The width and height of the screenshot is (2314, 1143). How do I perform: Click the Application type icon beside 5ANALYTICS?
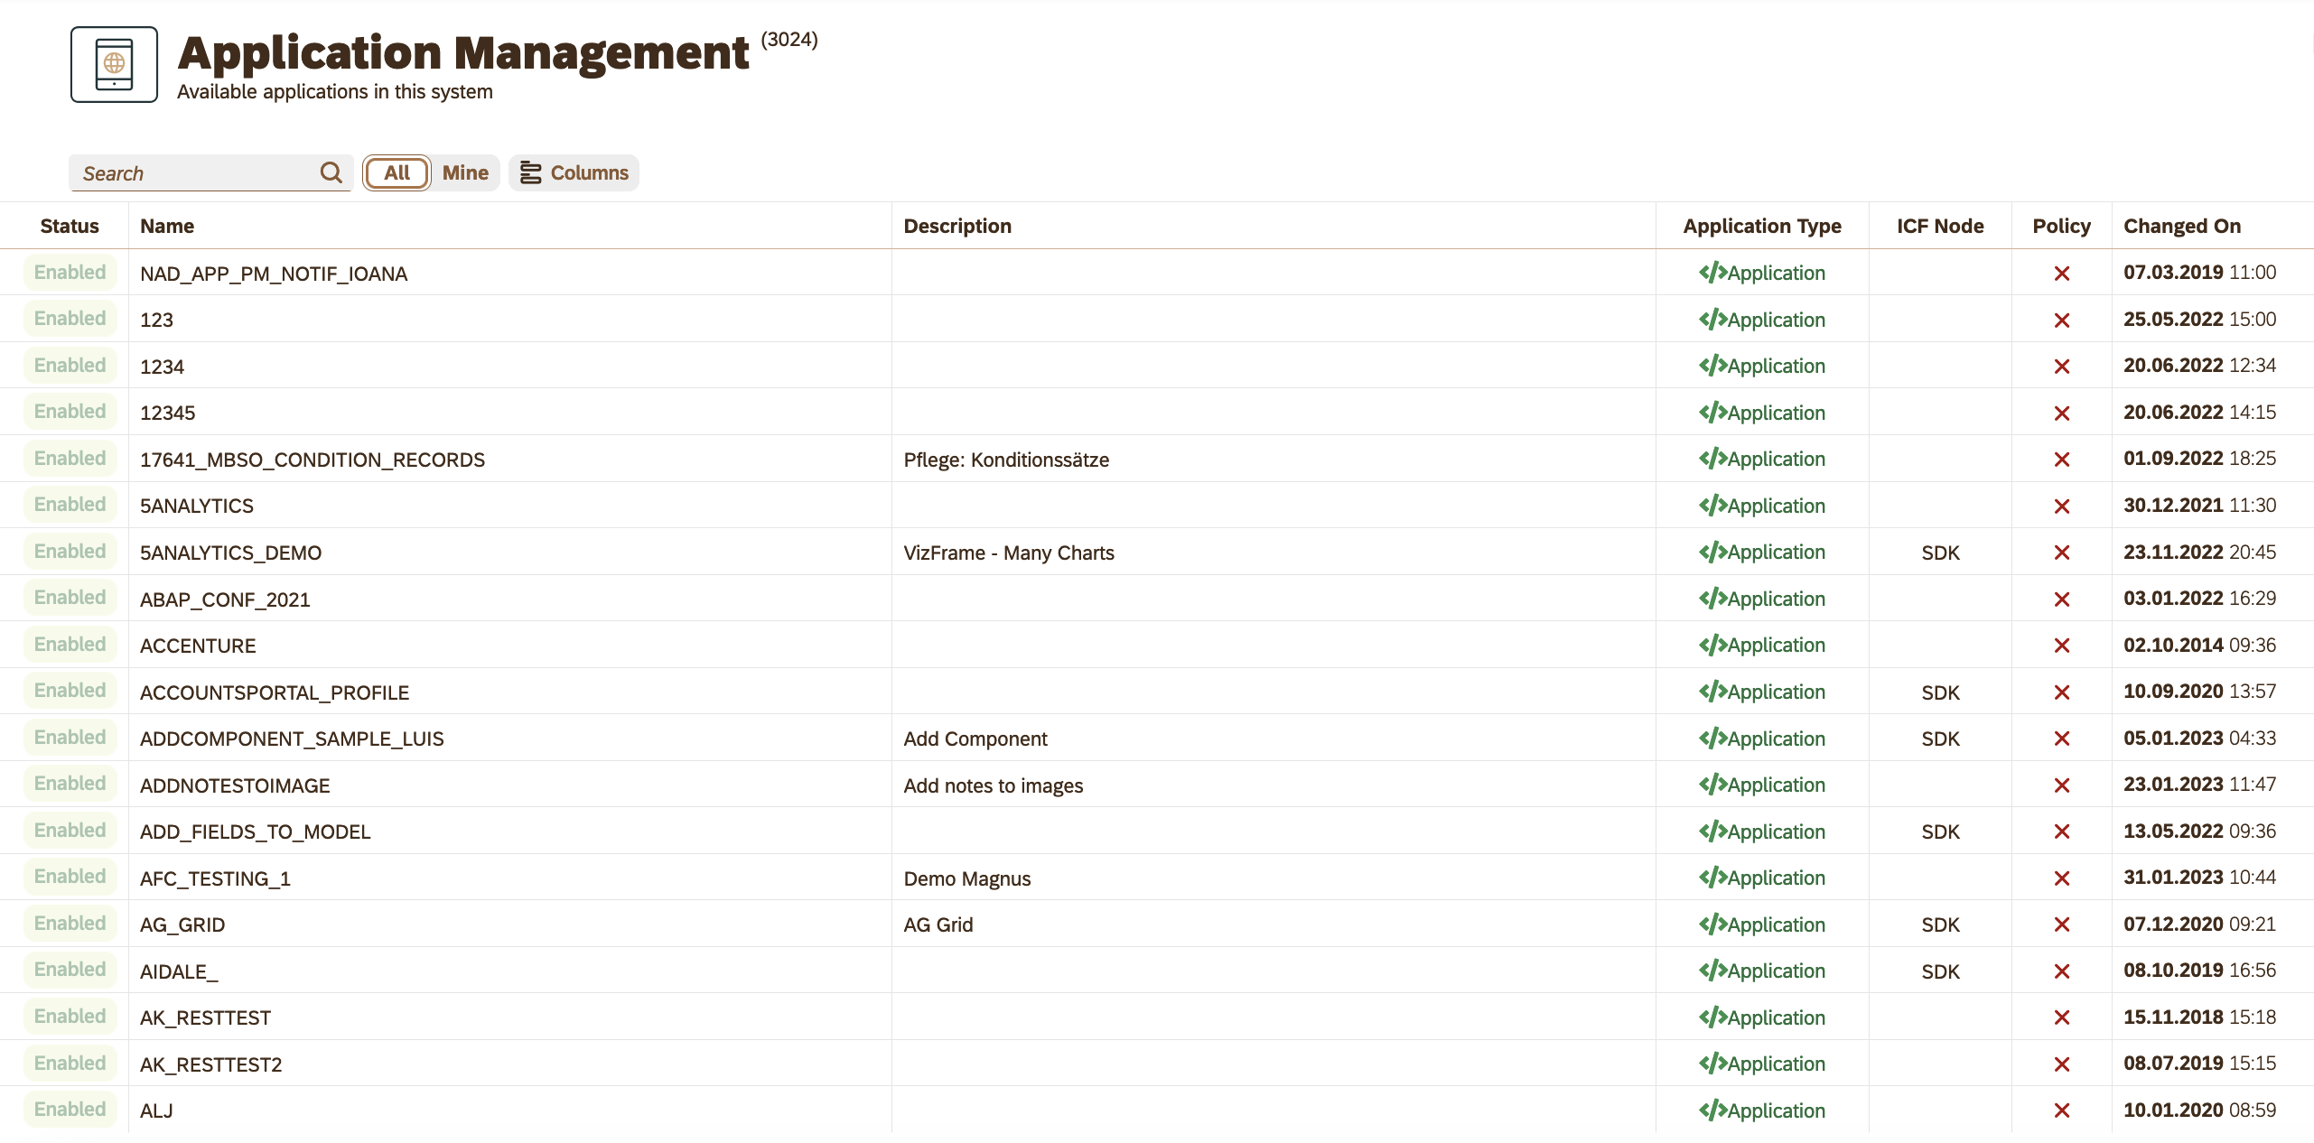pos(1714,506)
